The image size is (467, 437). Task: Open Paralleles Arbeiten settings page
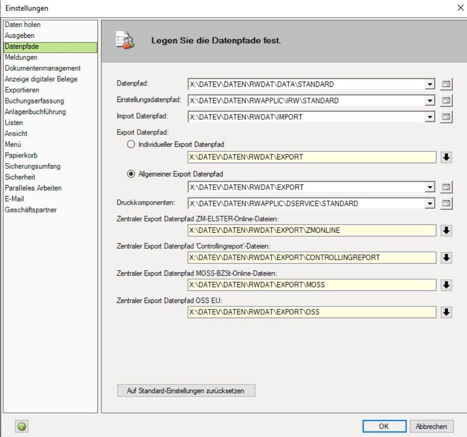[50, 188]
